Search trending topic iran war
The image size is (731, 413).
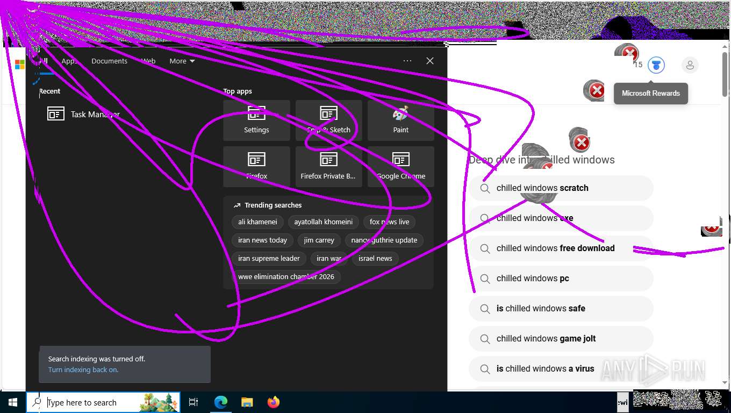(329, 258)
